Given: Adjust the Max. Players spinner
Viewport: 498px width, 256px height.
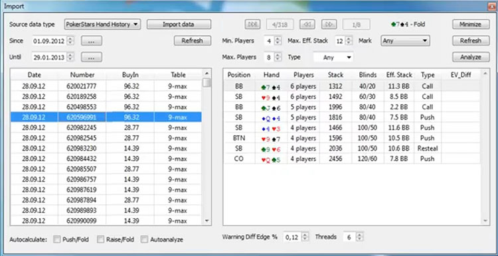Looking at the screenshot, I should point(278,58).
